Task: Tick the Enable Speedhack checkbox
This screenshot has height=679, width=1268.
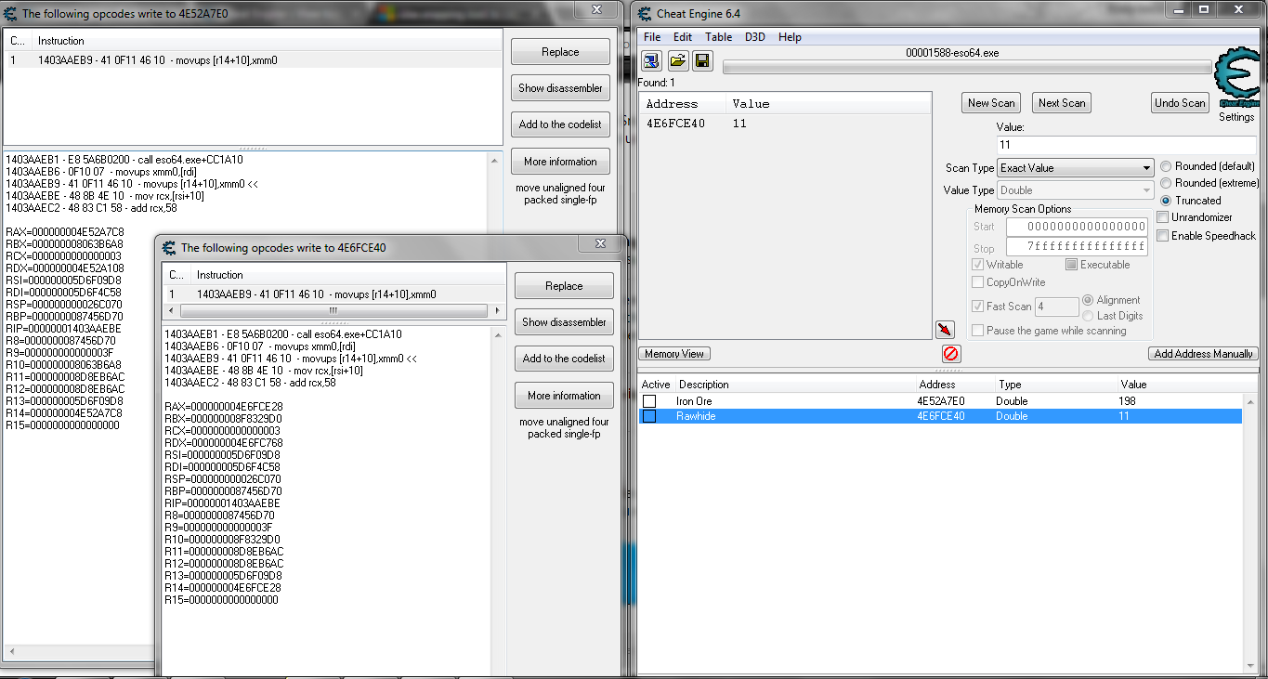Action: (1162, 236)
